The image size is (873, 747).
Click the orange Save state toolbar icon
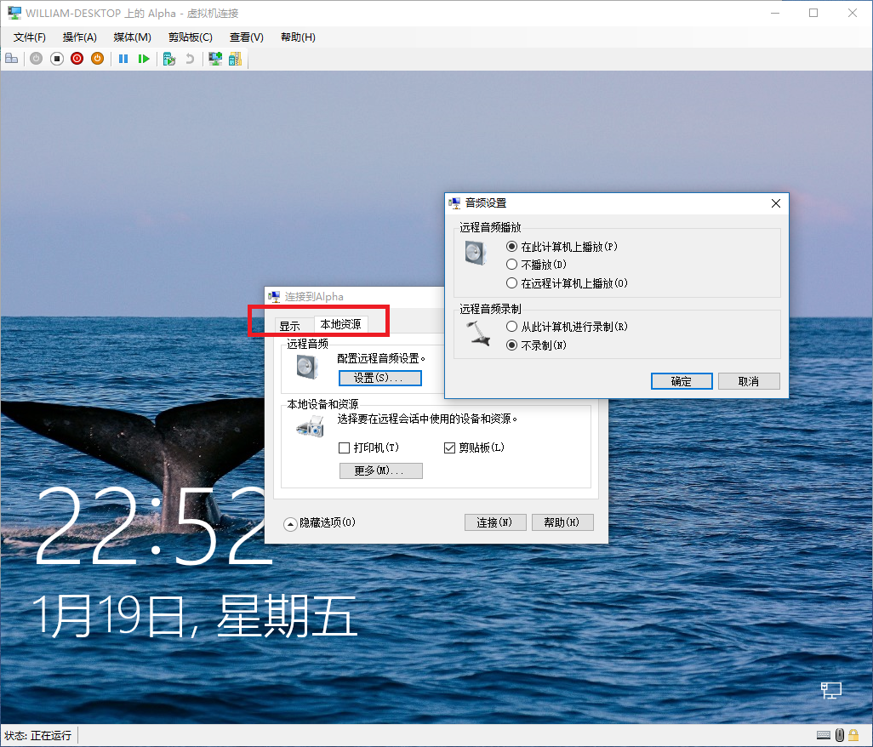click(98, 58)
